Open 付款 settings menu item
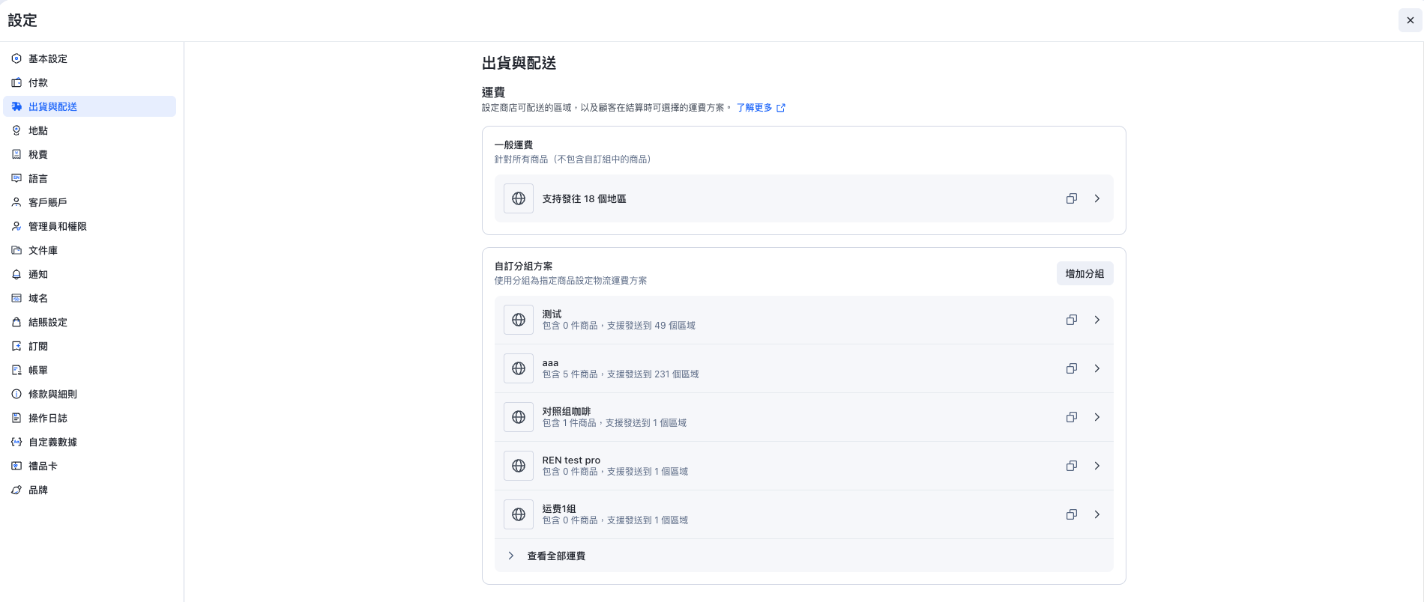This screenshot has width=1424, height=602. [x=90, y=82]
